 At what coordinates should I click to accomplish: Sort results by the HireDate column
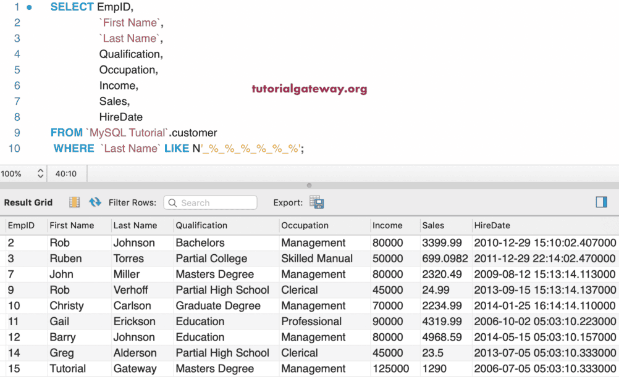click(x=491, y=225)
